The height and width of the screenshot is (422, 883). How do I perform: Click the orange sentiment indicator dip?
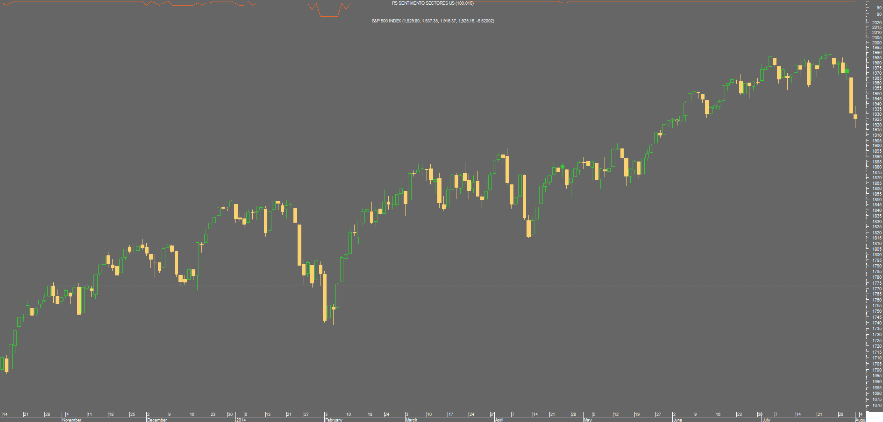click(328, 14)
